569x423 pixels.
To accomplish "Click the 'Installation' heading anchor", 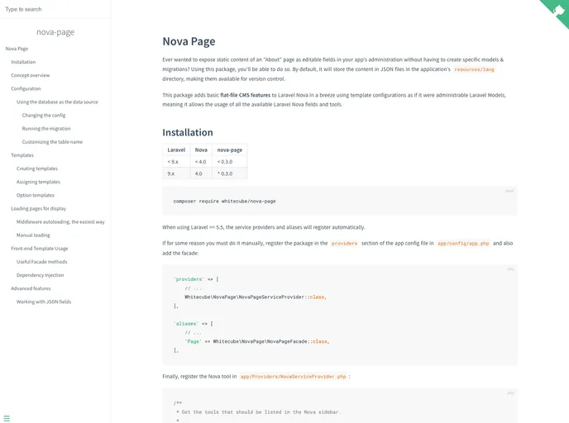I will click(188, 132).
